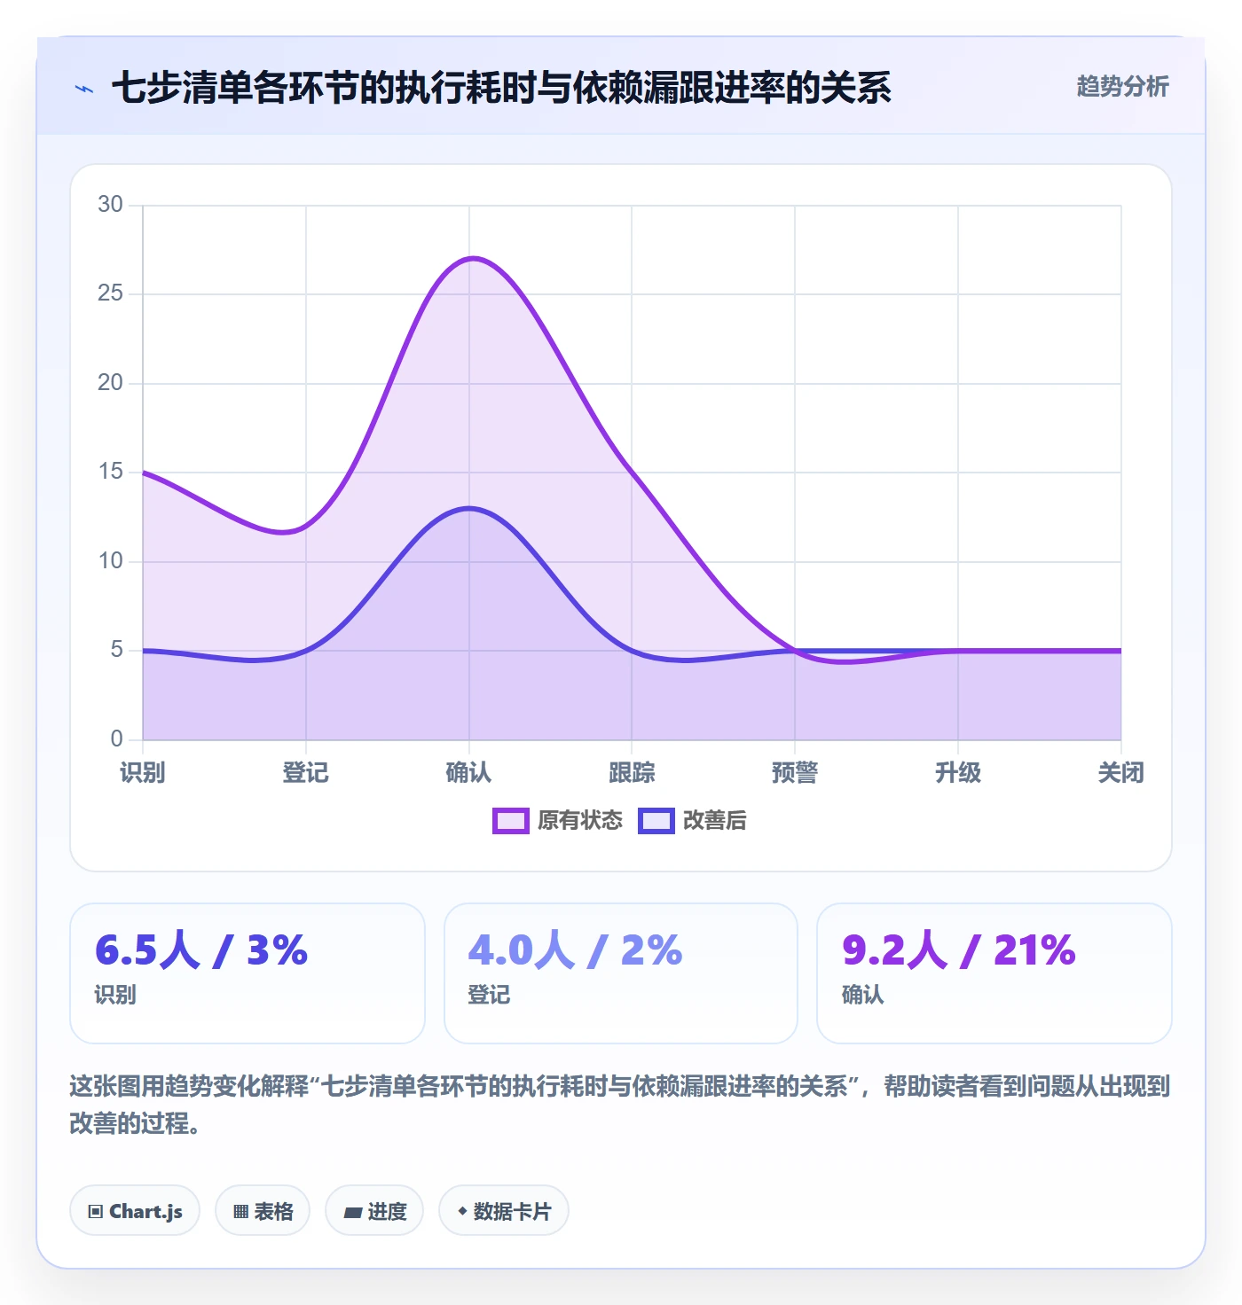Viewport: 1242px width, 1305px height.
Task: Select the Chart.js tag pill
Action: [135, 1210]
